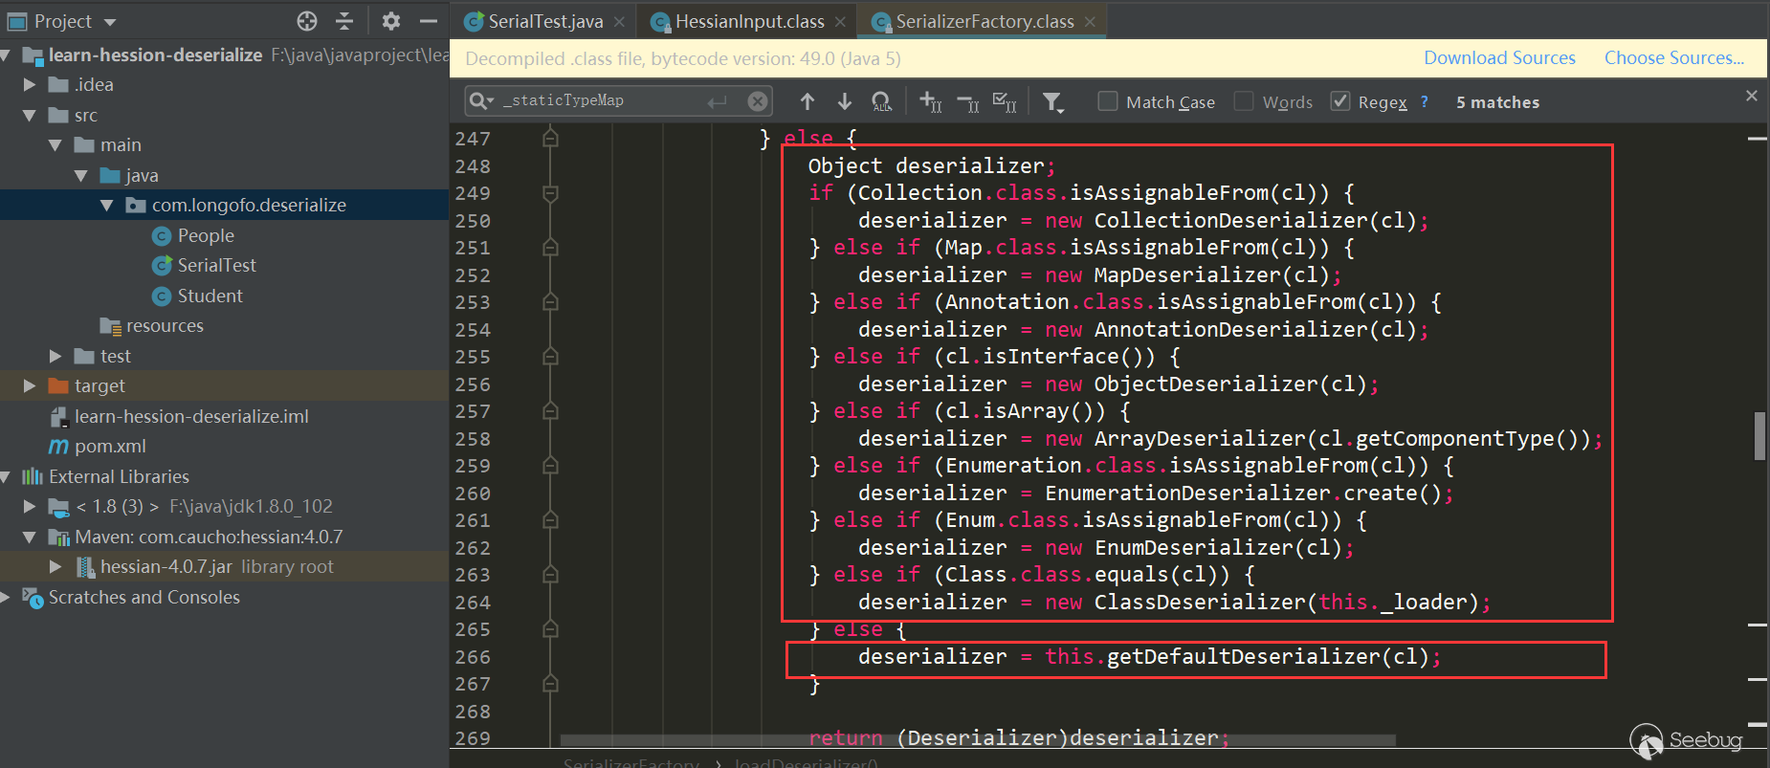Open the People class file
The width and height of the screenshot is (1770, 768).
click(206, 236)
